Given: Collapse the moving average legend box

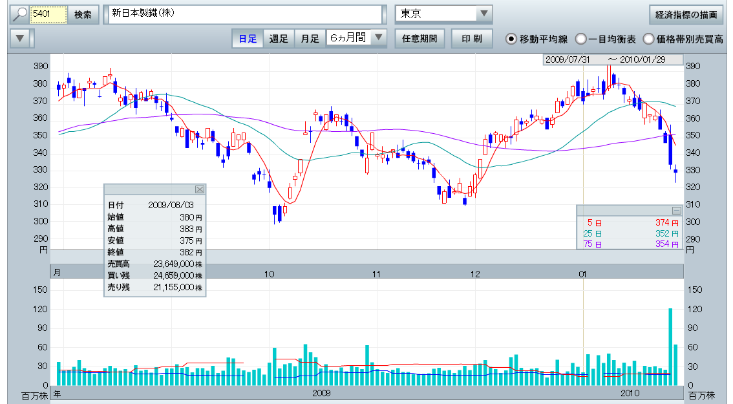Looking at the screenshot, I should pos(676,210).
